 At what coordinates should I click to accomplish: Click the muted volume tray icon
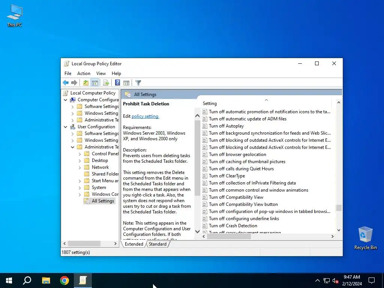click(335, 280)
